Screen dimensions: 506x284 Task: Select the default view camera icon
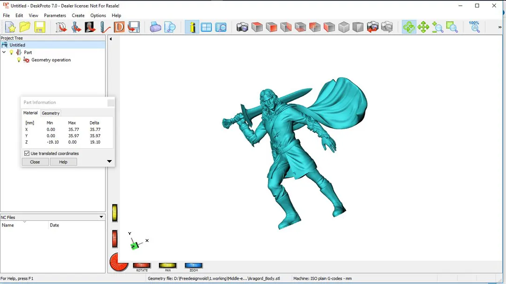(242, 27)
